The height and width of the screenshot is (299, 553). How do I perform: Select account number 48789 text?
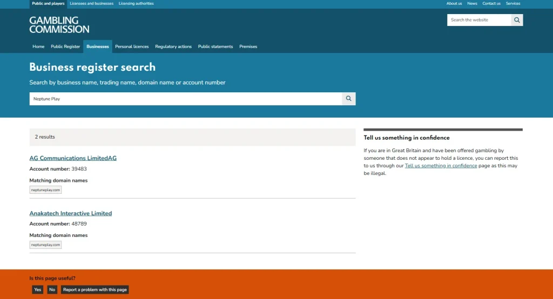point(79,223)
